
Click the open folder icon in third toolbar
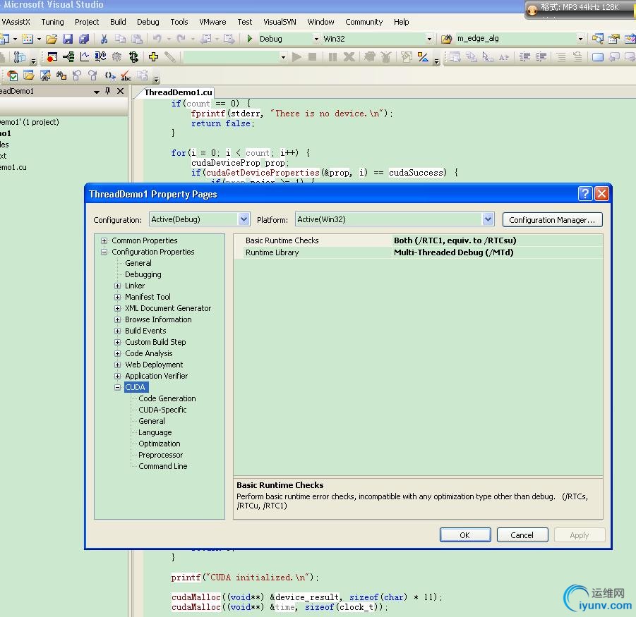(x=29, y=75)
